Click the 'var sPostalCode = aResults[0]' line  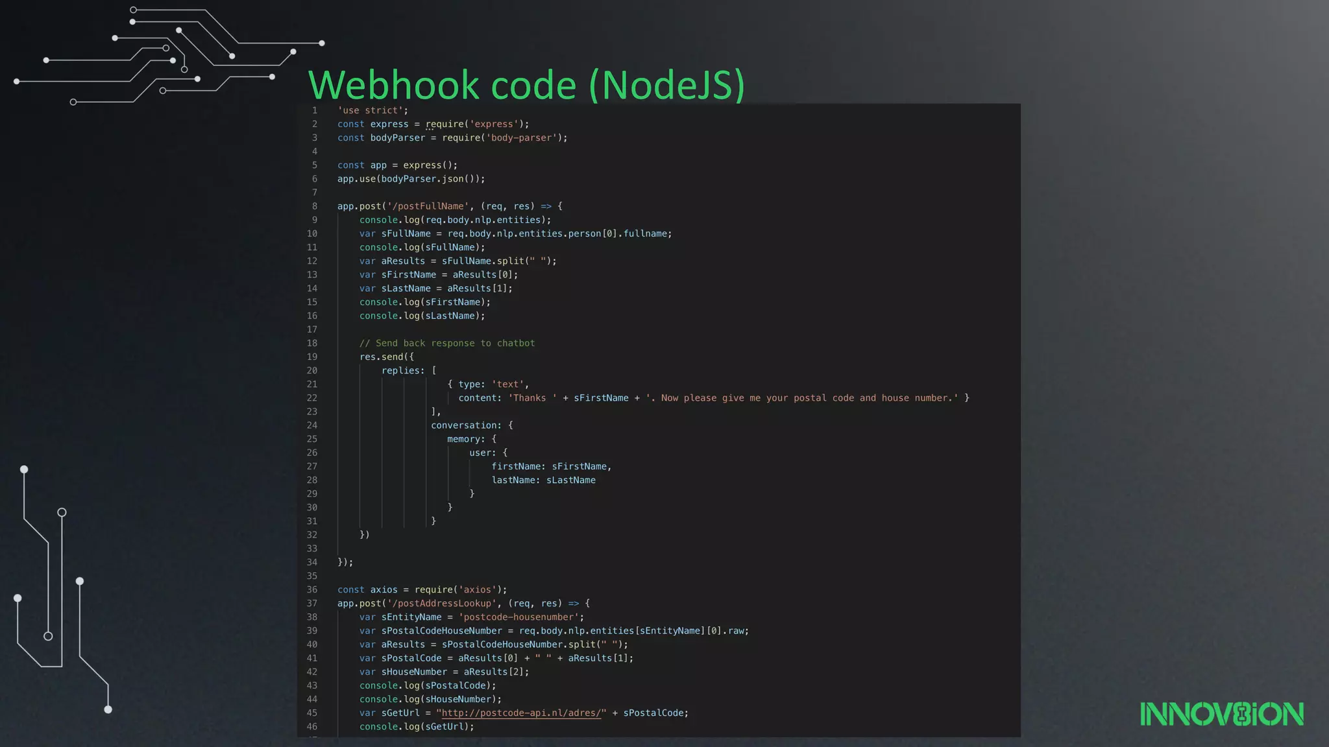(x=496, y=658)
